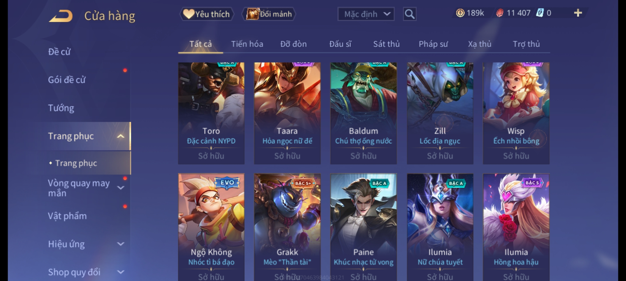The width and height of the screenshot is (626, 281).
Task: Go to Tướng in sidebar
Action: [61, 108]
